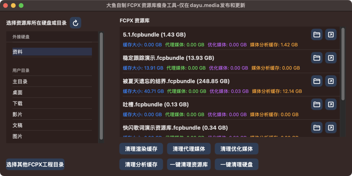Click the 清理代理媒体 button
The width and height of the screenshot is (352, 176).
tap(189, 148)
